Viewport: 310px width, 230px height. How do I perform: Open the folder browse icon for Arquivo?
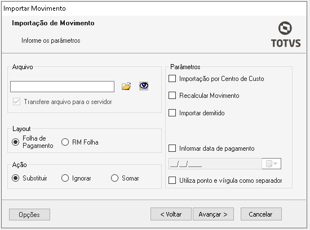point(126,86)
